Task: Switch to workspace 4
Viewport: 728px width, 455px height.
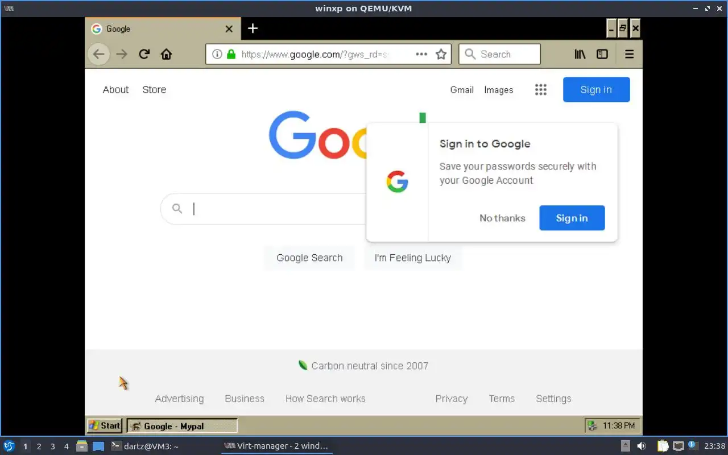Action: tap(66, 446)
